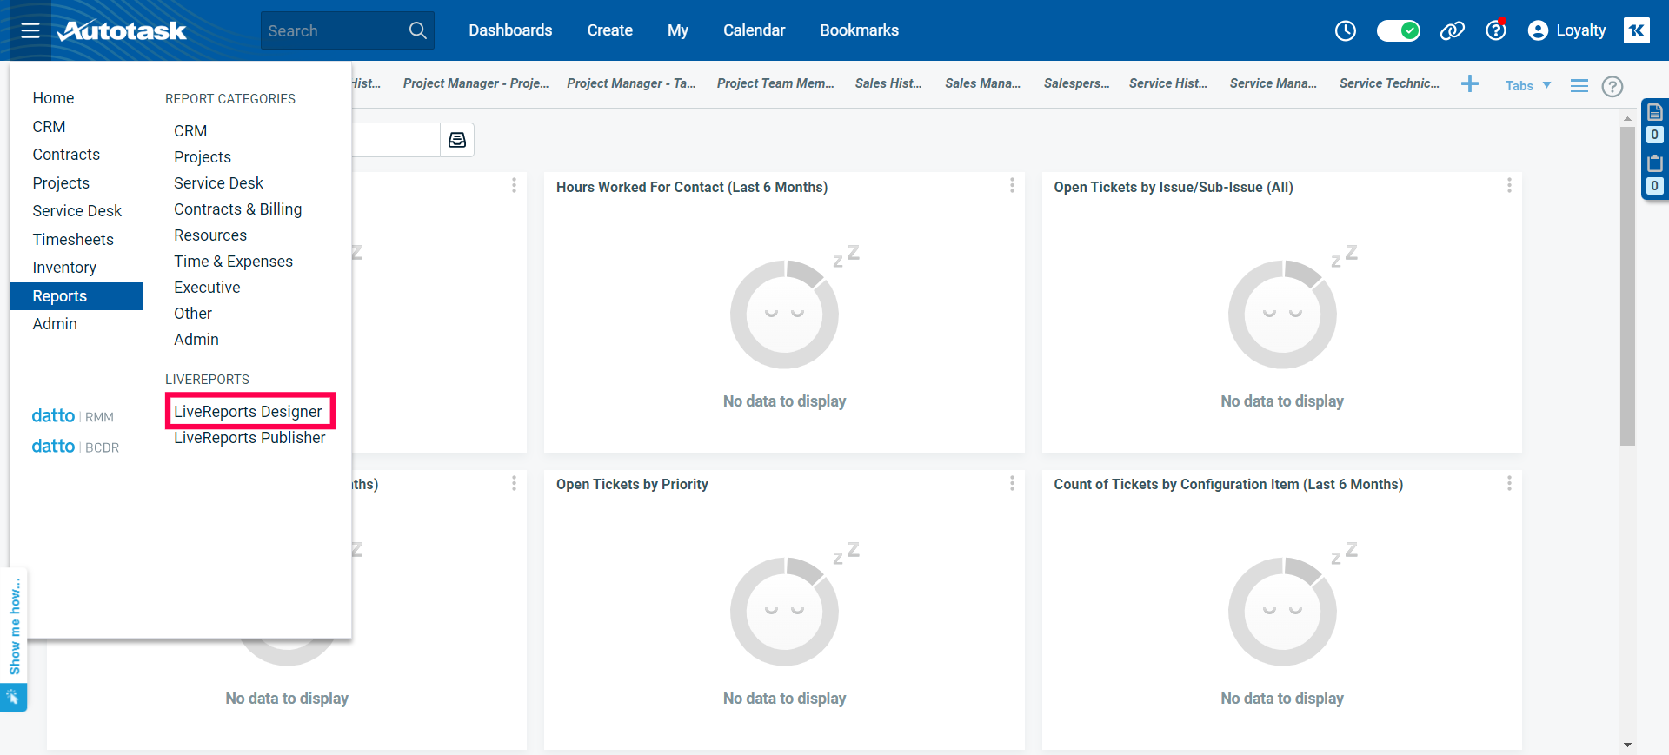This screenshot has width=1669, height=755.
Task: Open Open Tickets by Priority widget menu
Action: point(1012,483)
